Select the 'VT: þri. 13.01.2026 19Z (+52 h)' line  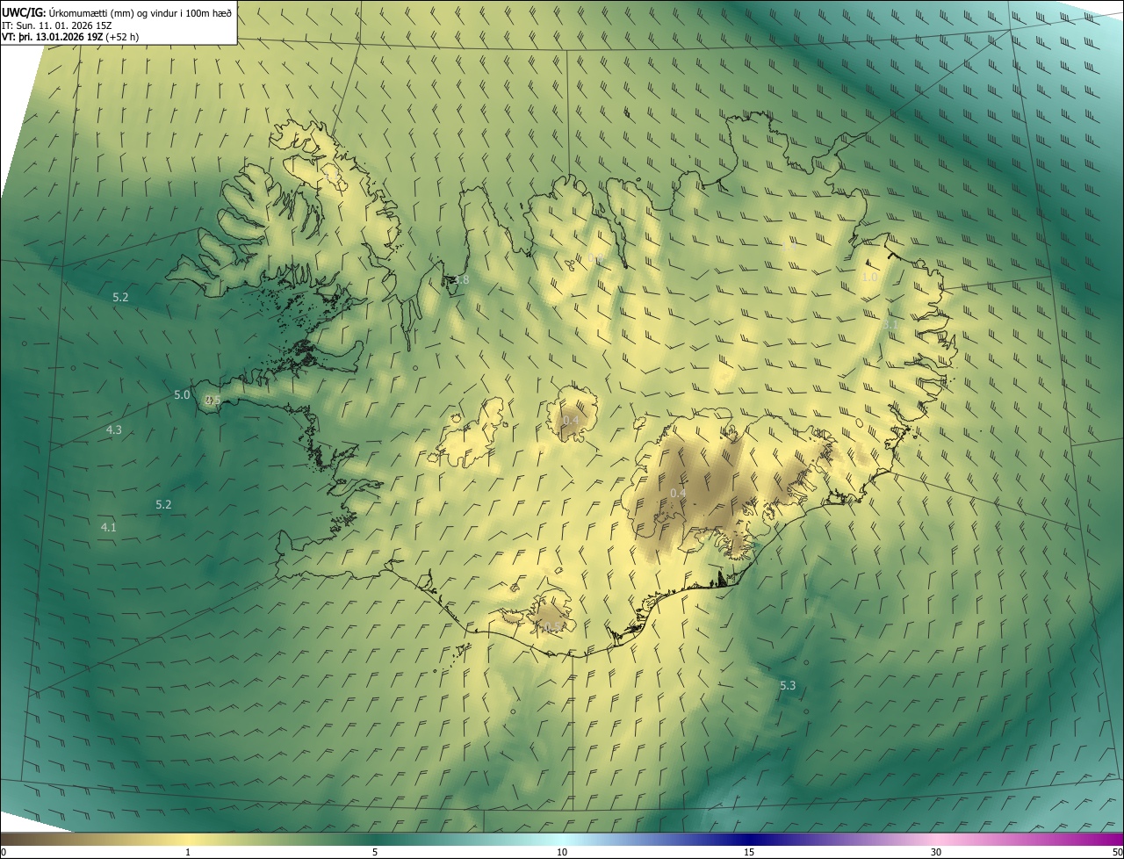(x=70, y=37)
